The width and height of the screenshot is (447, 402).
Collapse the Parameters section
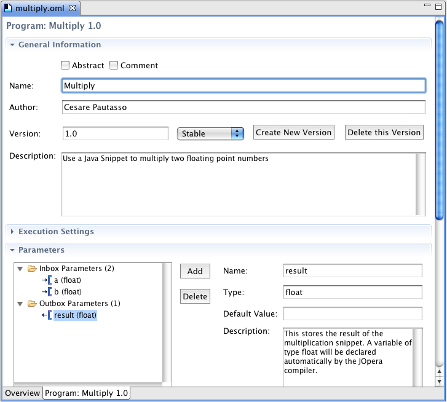12,250
